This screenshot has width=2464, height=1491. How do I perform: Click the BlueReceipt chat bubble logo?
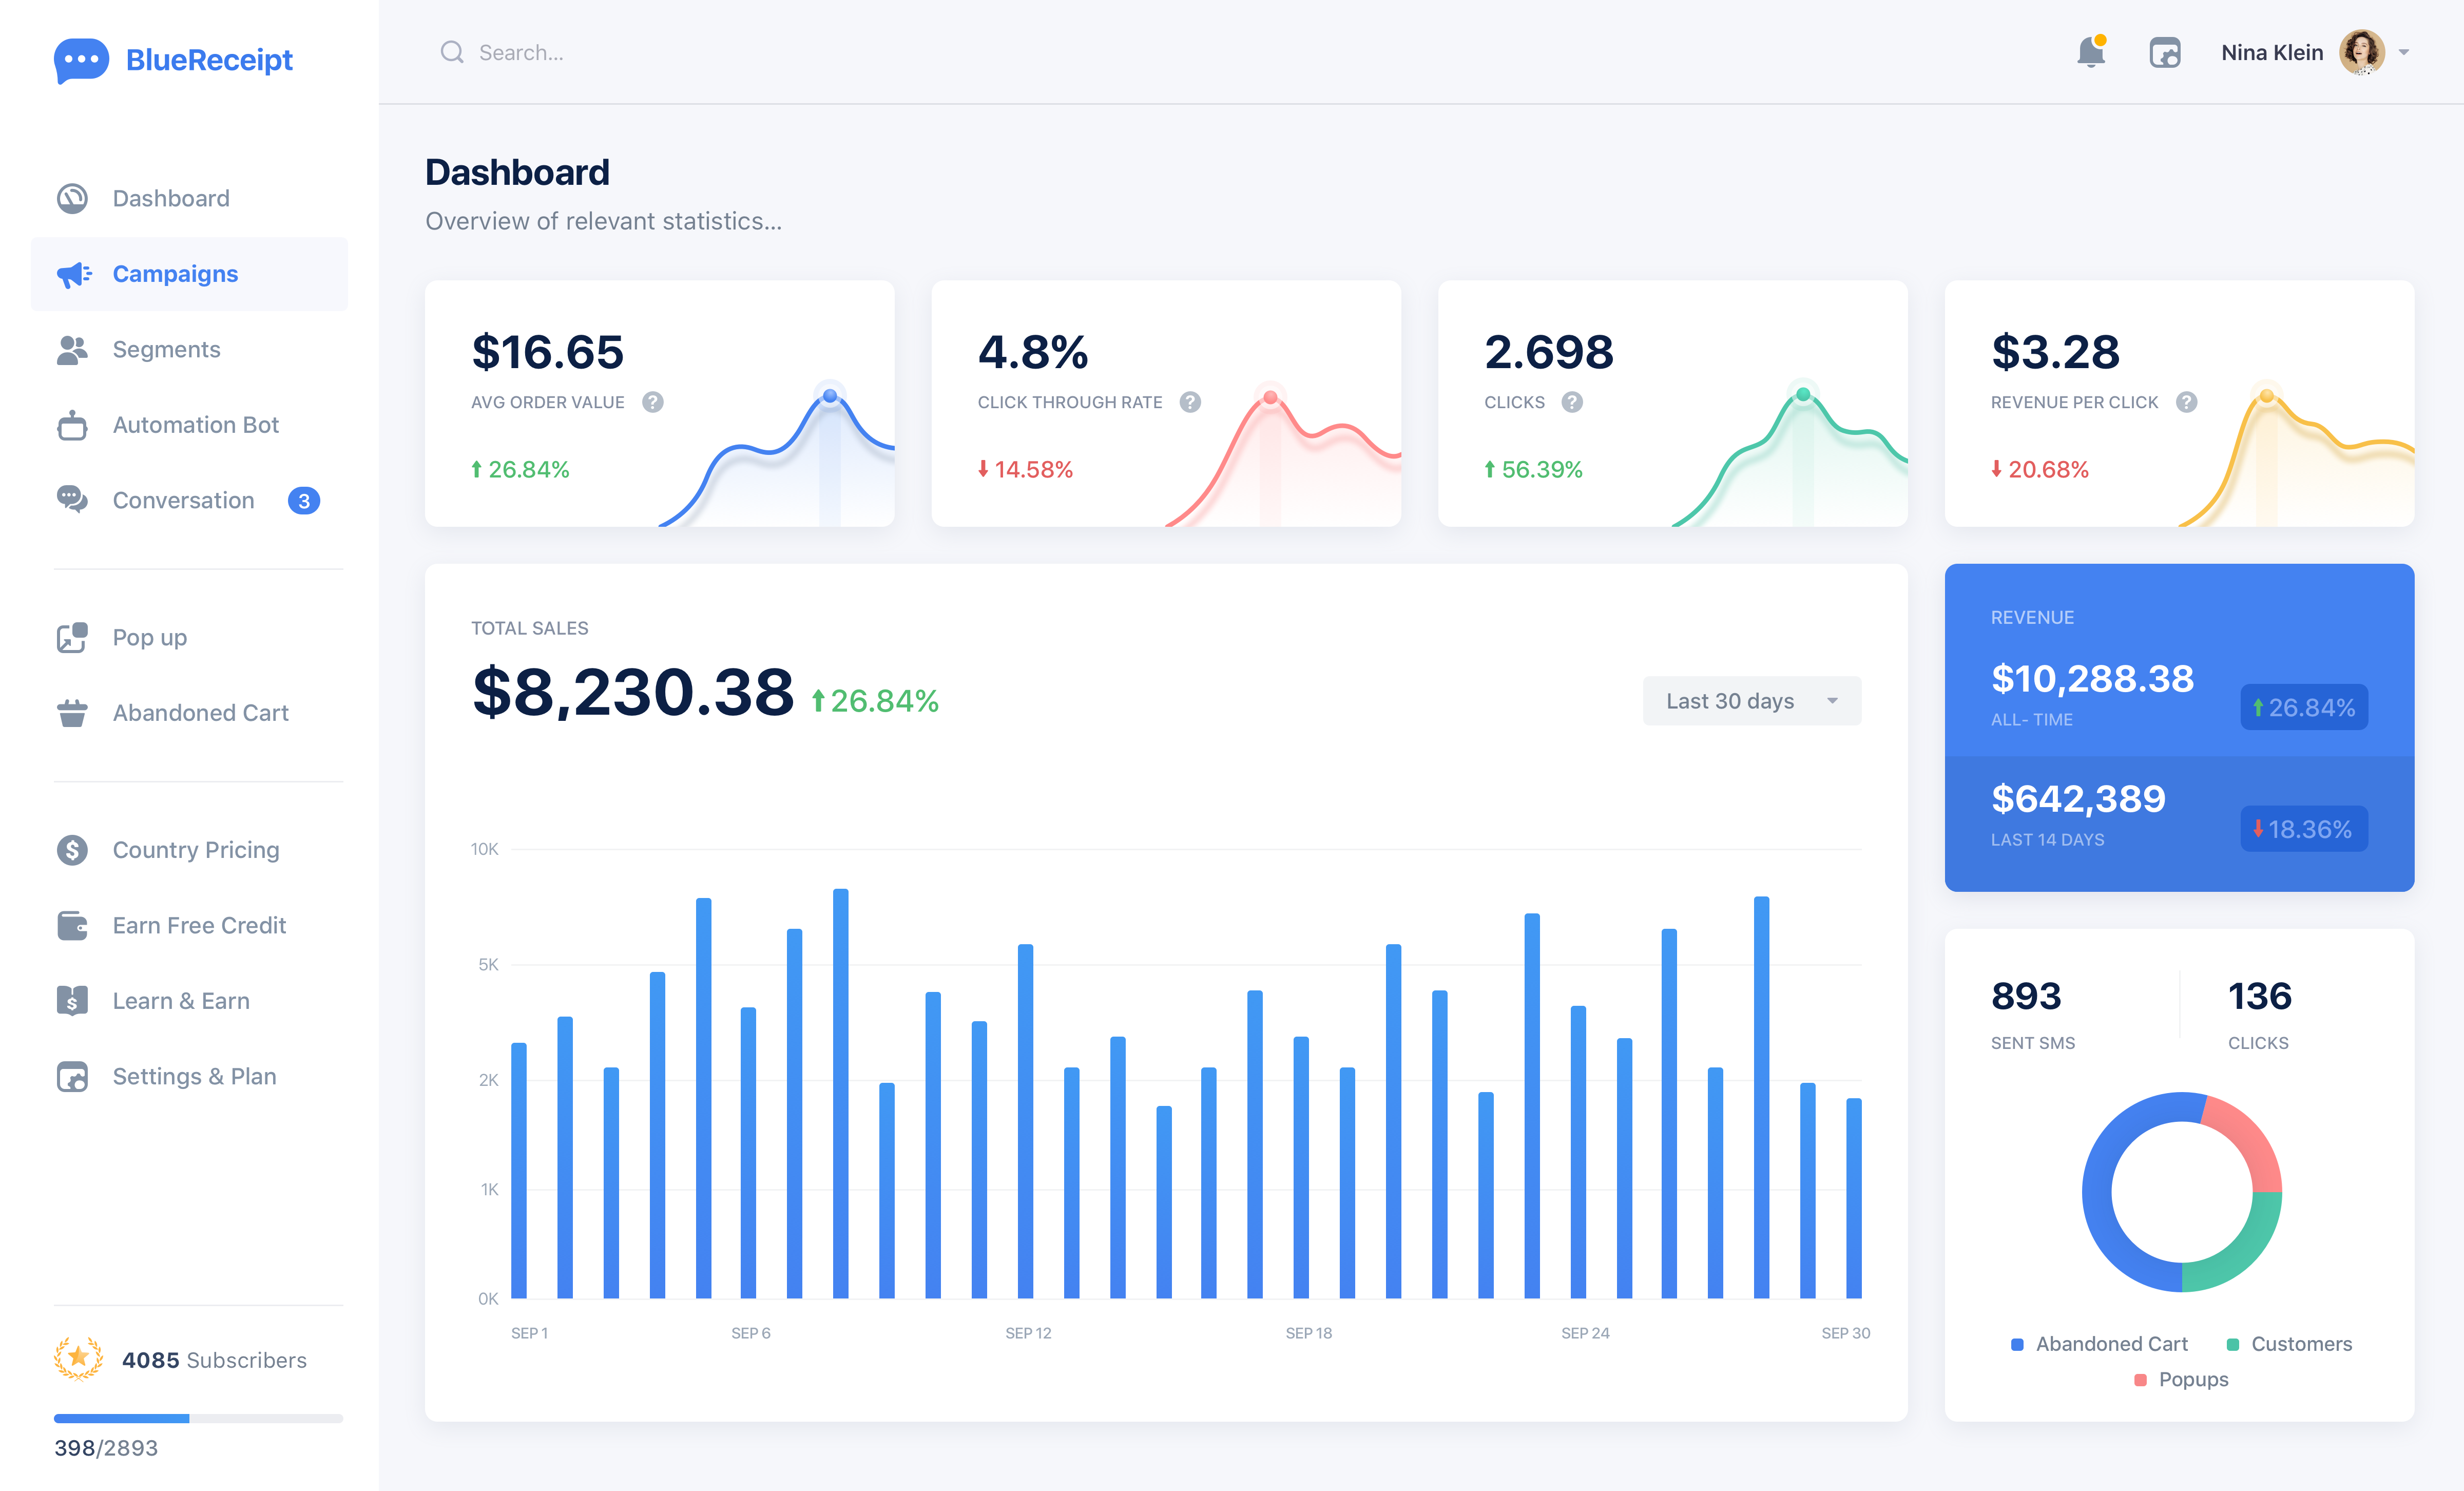(x=81, y=60)
